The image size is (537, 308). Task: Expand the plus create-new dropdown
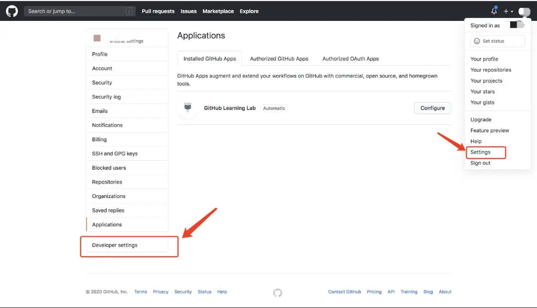(508, 11)
